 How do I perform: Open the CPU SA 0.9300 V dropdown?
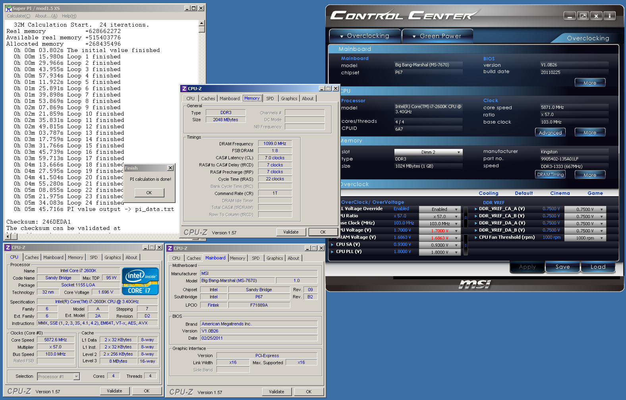[x=440, y=245]
